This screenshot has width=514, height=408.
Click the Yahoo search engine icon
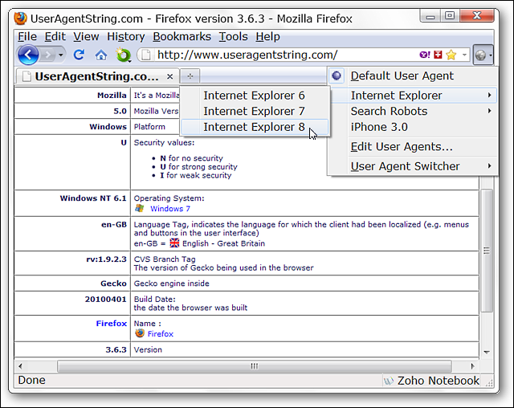click(x=423, y=55)
